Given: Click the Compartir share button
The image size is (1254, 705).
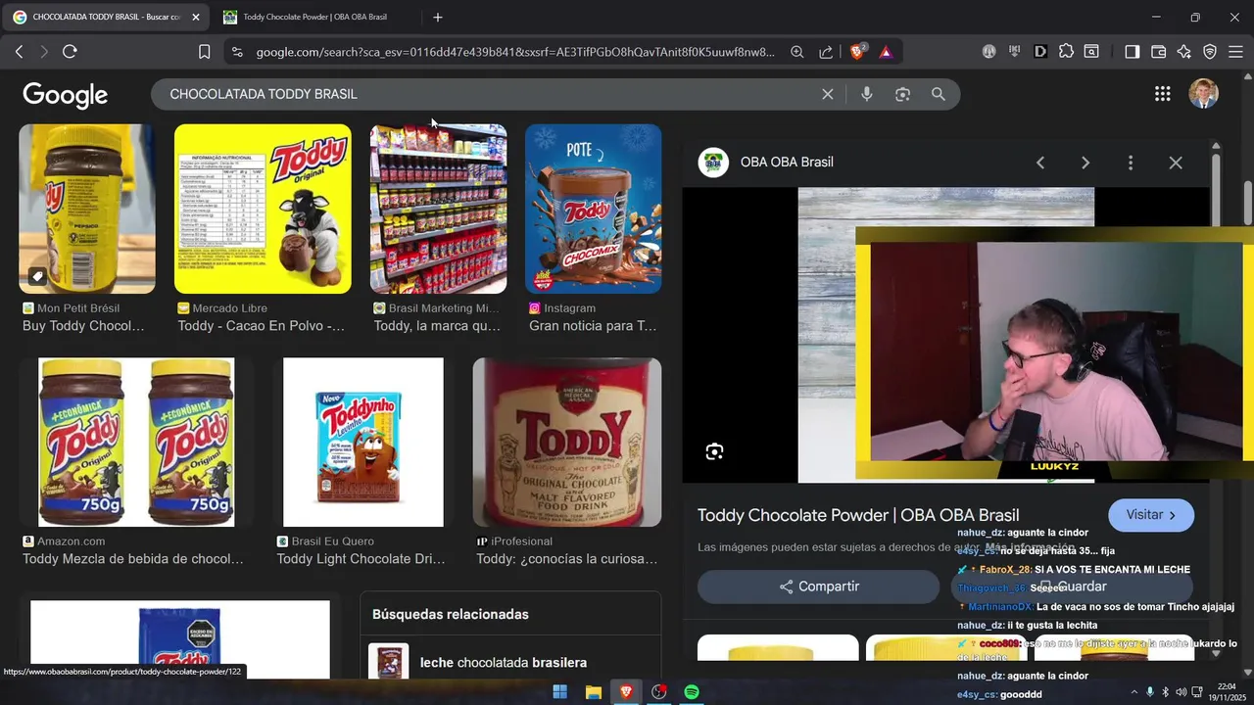Looking at the screenshot, I should [819, 587].
